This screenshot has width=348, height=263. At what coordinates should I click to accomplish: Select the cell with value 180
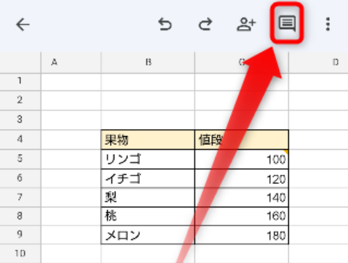[242, 235]
